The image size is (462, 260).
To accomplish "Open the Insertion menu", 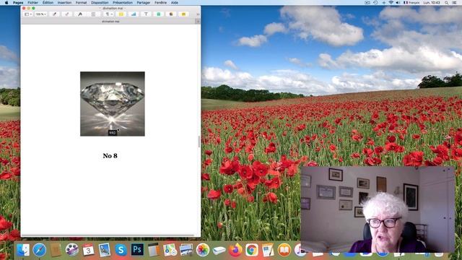I will (x=64, y=2).
